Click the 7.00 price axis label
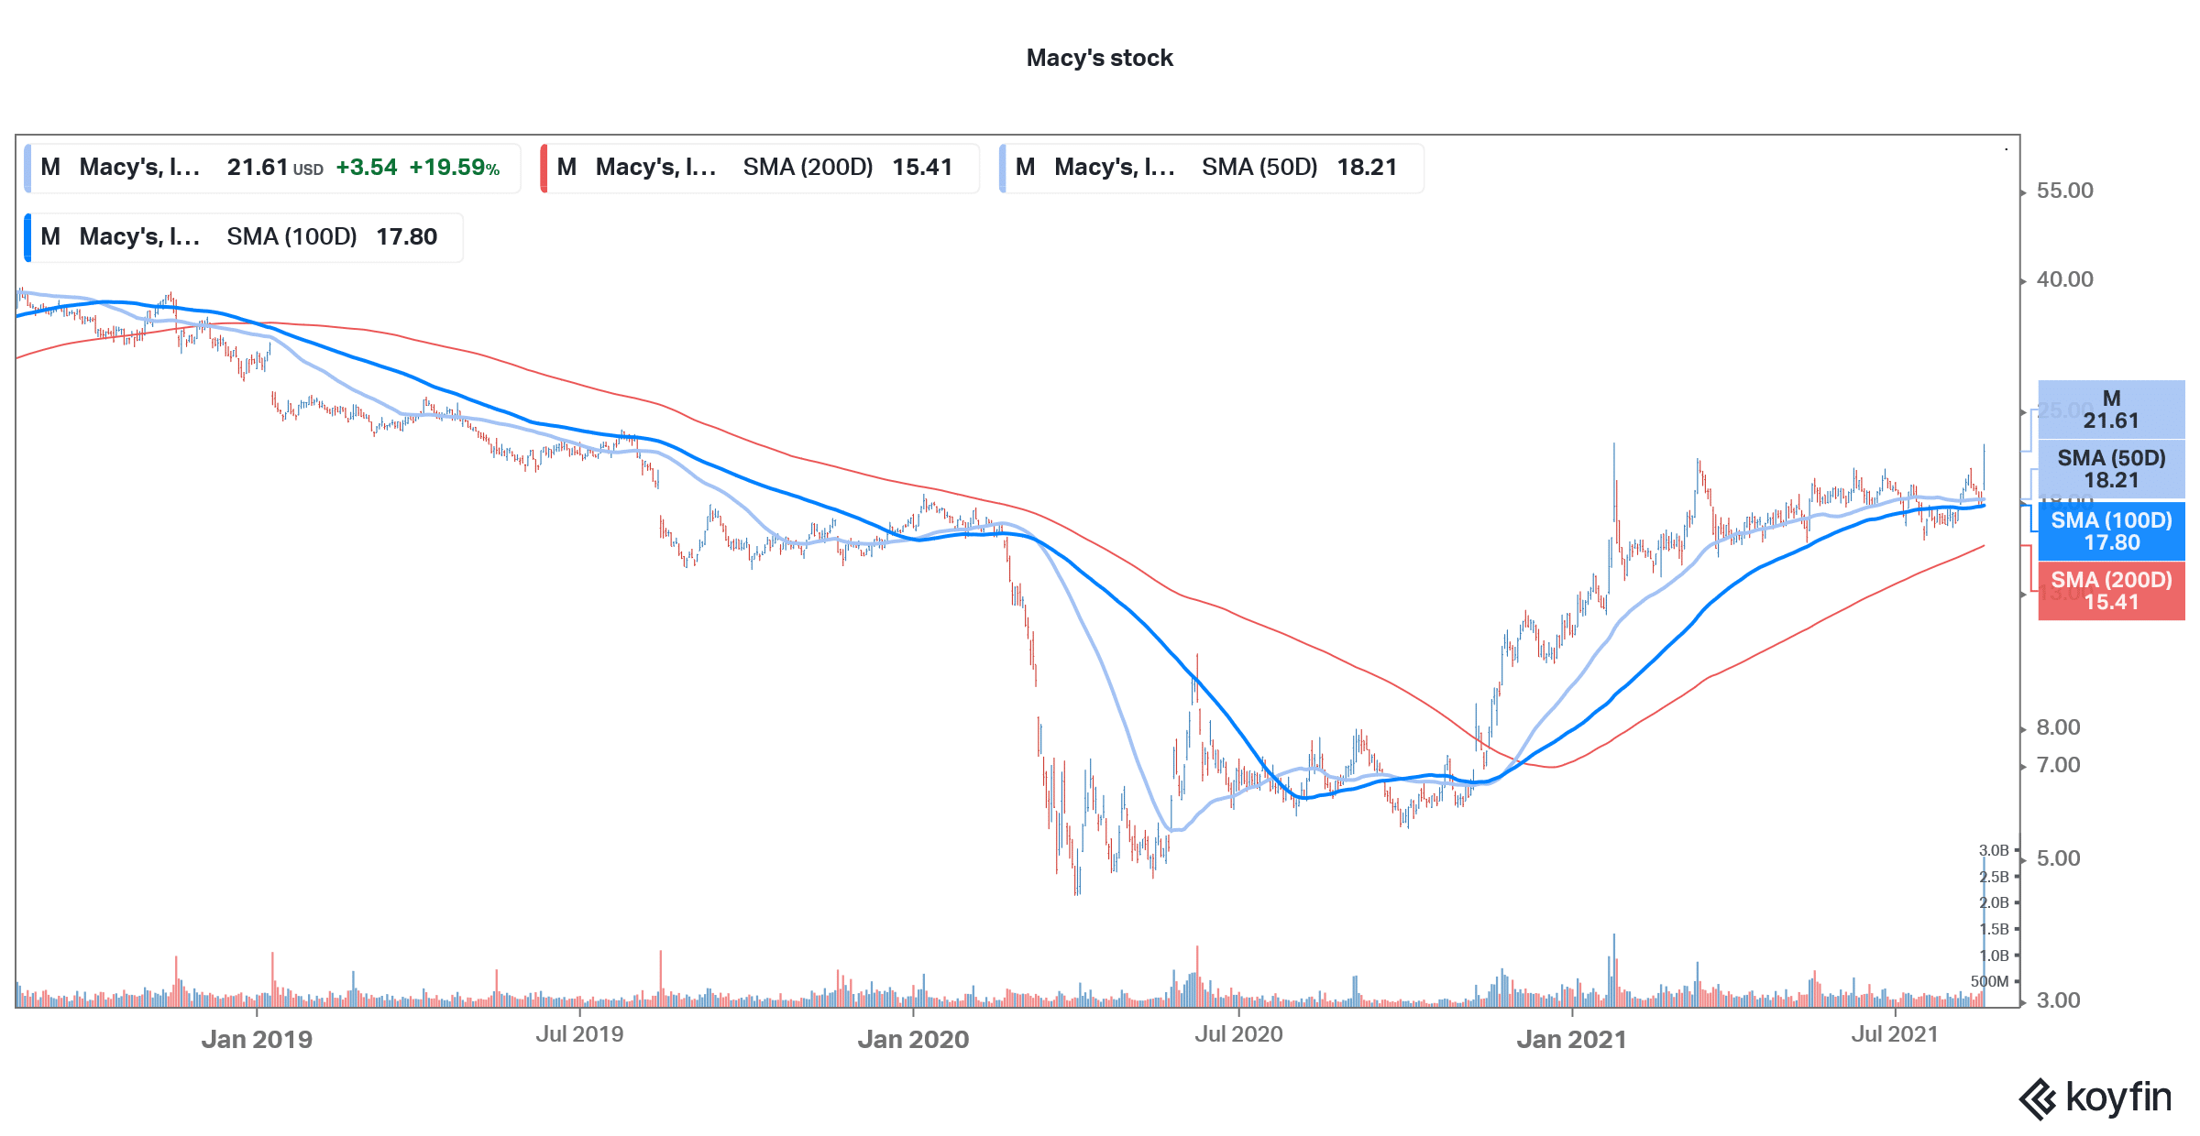Image resolution: width=2200 pixels, height=1136 pixels. pyautogui.click(x=2058, y=765)
